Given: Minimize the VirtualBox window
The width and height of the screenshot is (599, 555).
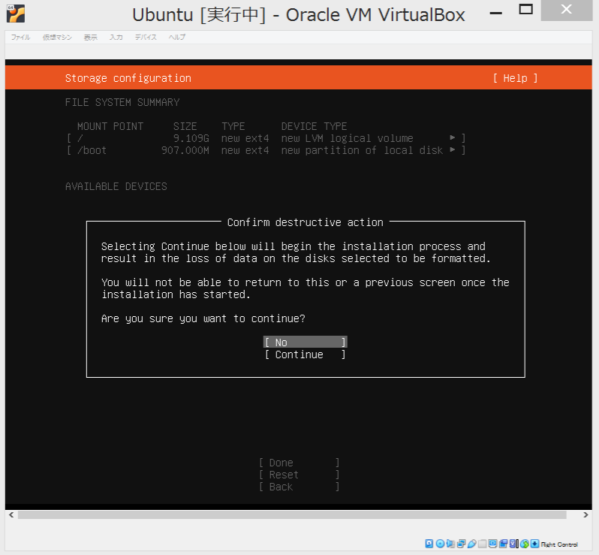Looking at the screenshot, I should pyautogui.click(x=496, y=13).
